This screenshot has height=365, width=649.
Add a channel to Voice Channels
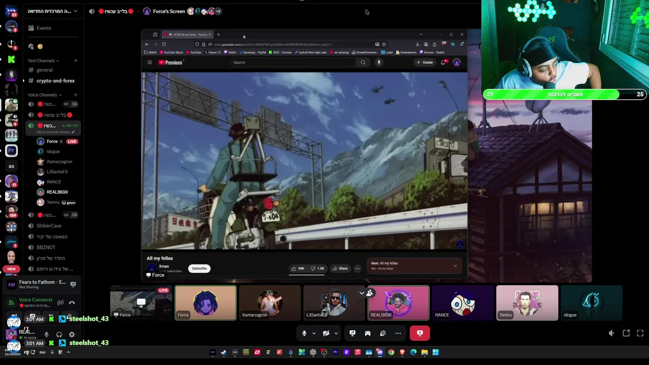76,95
